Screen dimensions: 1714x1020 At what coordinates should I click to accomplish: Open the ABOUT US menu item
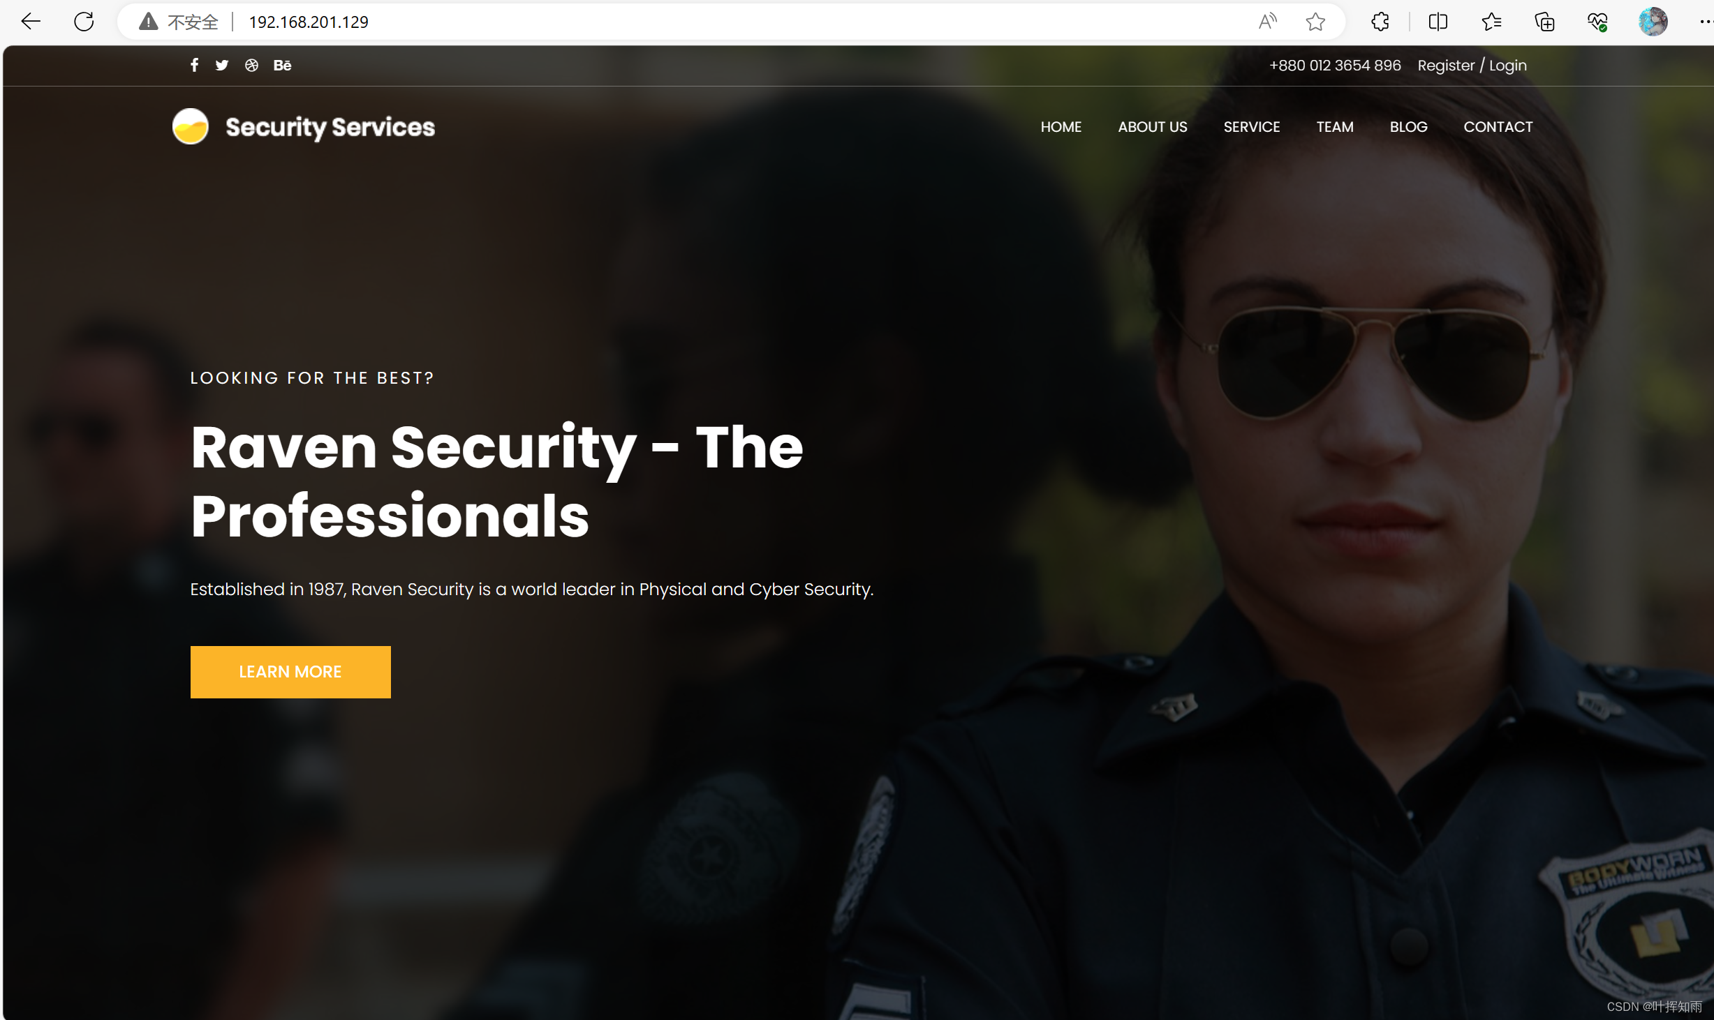[x=1152, y=127]
